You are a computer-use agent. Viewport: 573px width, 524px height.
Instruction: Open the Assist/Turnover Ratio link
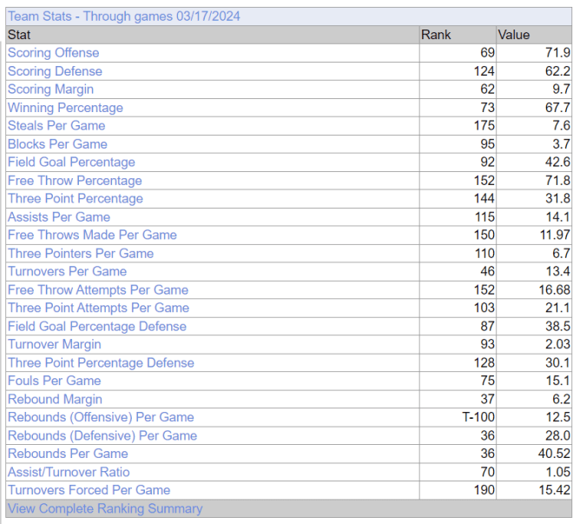pos(69,472)
